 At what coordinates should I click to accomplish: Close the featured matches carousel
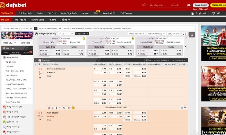coord(186,38)
